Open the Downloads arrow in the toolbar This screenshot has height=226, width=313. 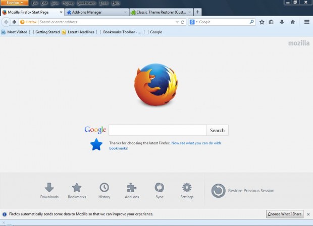(282, 22)
